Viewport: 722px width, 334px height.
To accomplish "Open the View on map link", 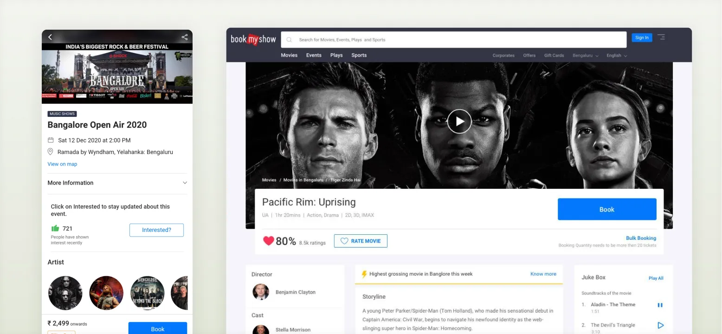I will point(62,164).
